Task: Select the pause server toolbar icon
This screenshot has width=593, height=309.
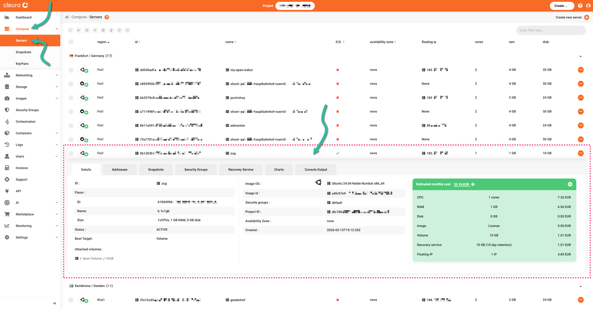Action: tap(87, 30)
